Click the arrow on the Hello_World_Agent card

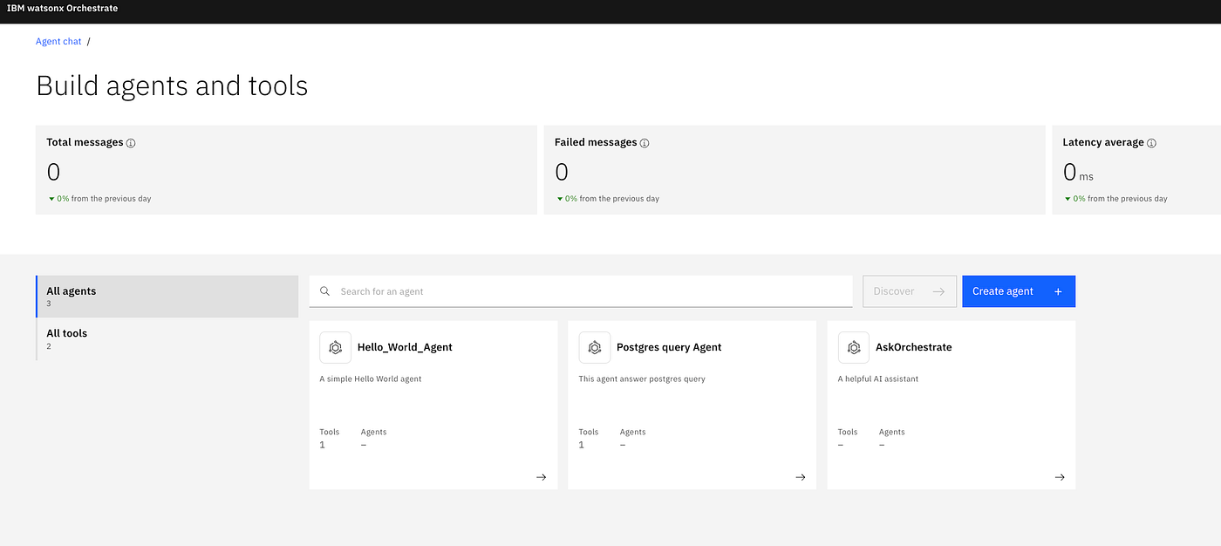[x=542, y=477]
